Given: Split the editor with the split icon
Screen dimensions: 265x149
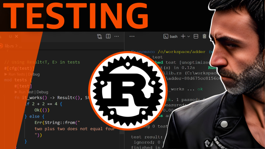Looking at the screenshot, I should coord(108,36).
